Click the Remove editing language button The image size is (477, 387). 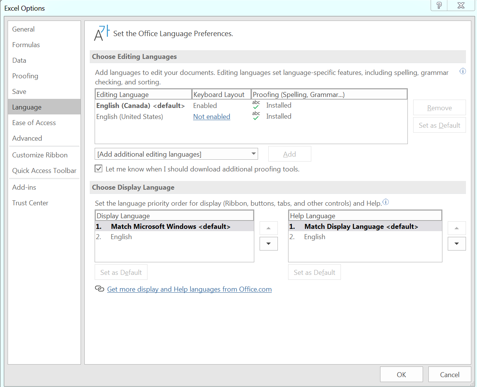[x=439, y=108]
